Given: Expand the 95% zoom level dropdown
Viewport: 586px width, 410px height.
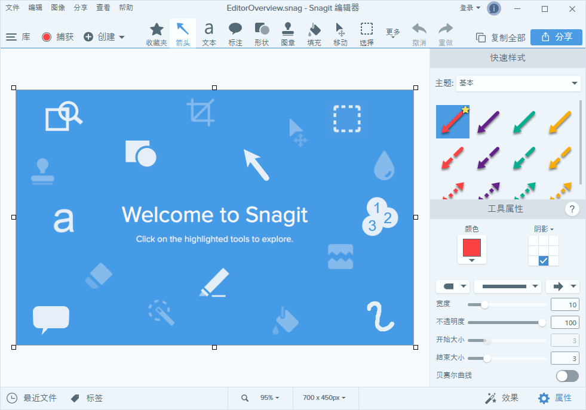Looking at the screenshot, I should [269, 398].
